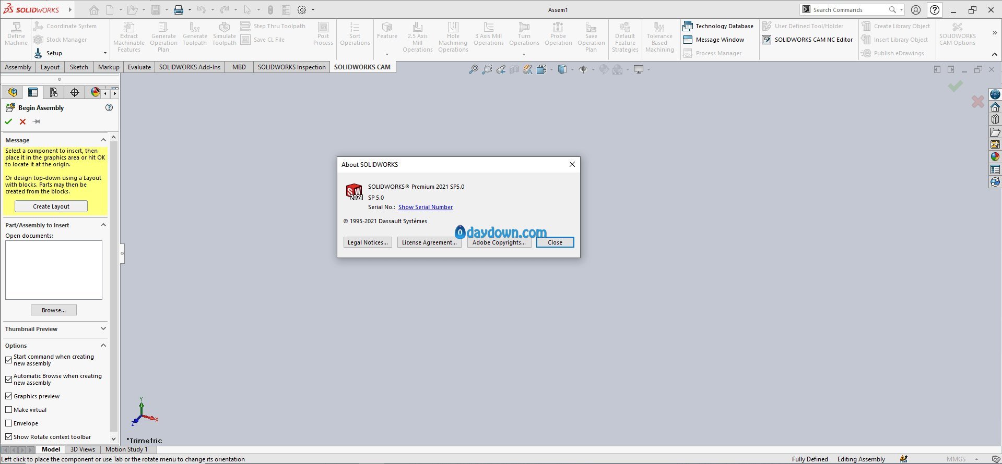Click the Post Process icon

323,34
